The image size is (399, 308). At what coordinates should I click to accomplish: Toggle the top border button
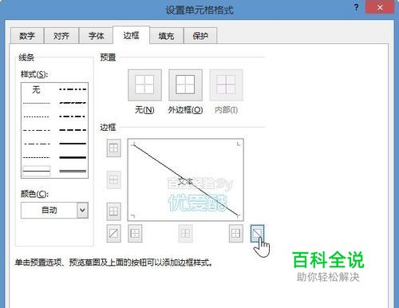tap(113, 148)
